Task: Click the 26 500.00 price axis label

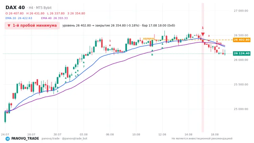Action: [241, 35]
